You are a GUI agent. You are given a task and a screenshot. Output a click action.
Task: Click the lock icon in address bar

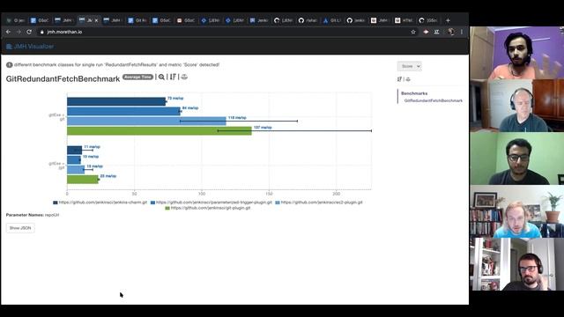tap(42, 32)
